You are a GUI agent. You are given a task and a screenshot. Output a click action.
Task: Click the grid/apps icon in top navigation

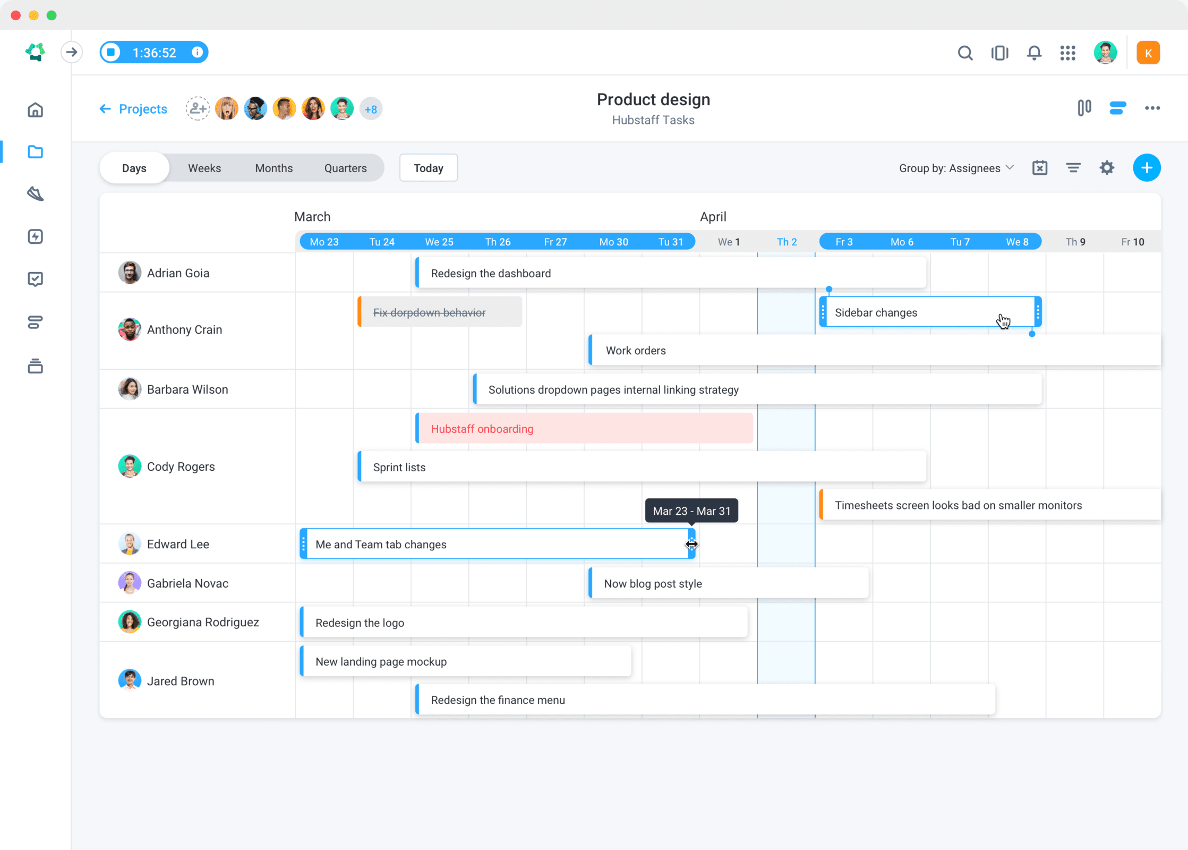pos(1069,53)
